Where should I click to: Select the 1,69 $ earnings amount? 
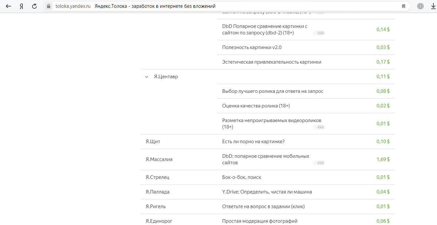pos(383,159)
